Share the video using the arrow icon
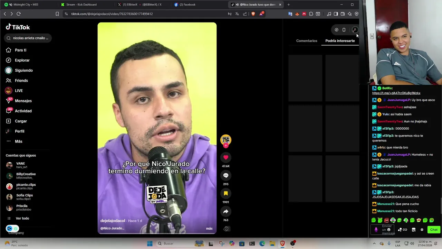Viewport: 442px width, 249px height. coord(225,211)
